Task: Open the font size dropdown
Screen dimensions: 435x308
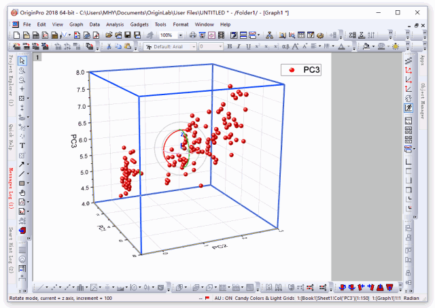Action: pos(220,47)
